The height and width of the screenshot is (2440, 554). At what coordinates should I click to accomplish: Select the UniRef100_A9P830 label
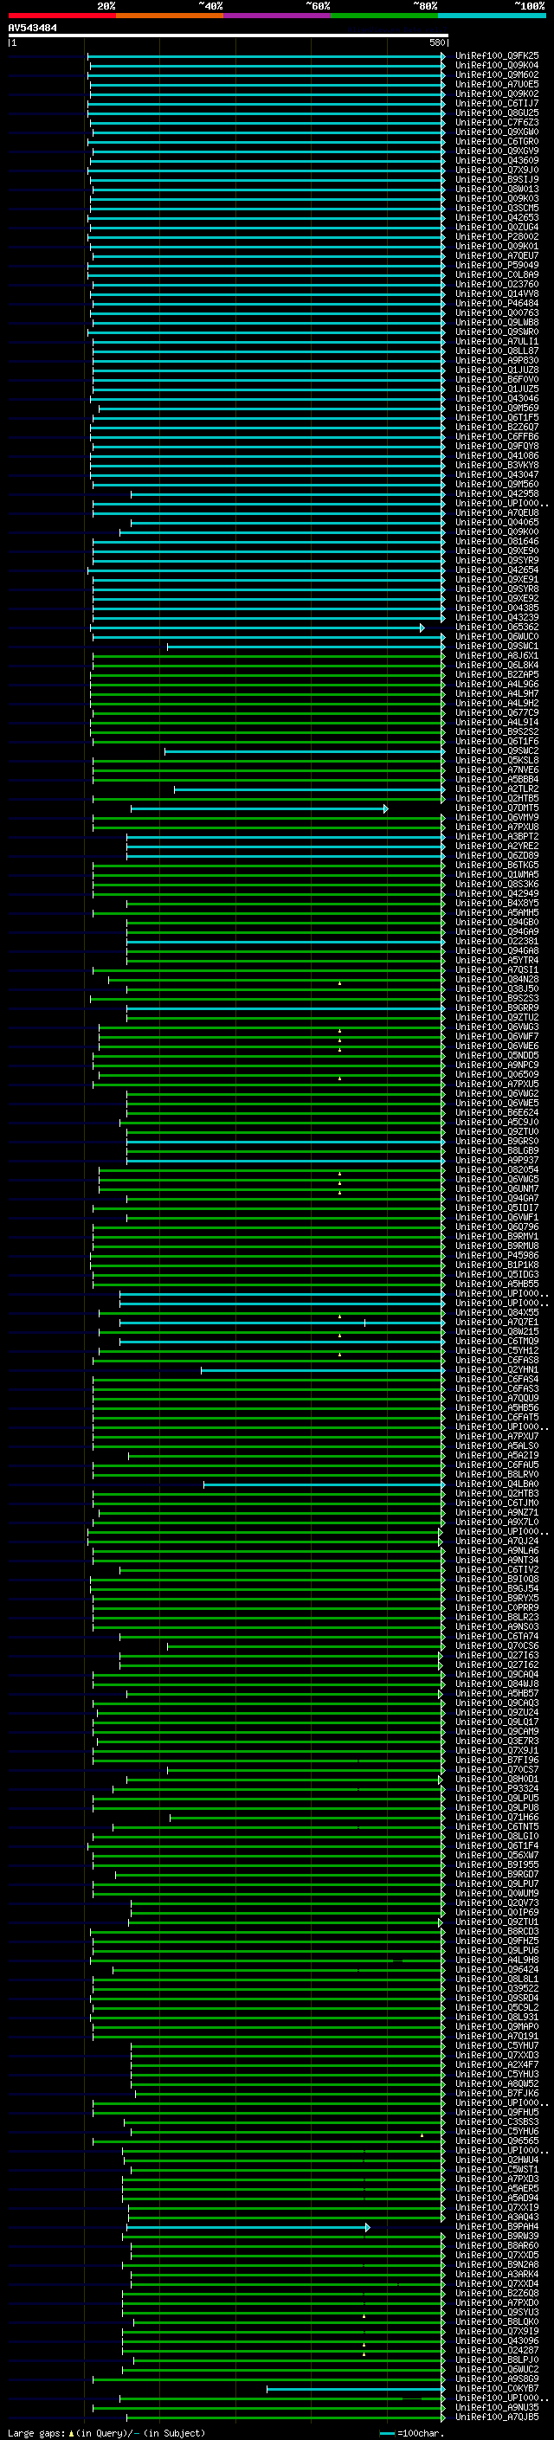(497, 361)
